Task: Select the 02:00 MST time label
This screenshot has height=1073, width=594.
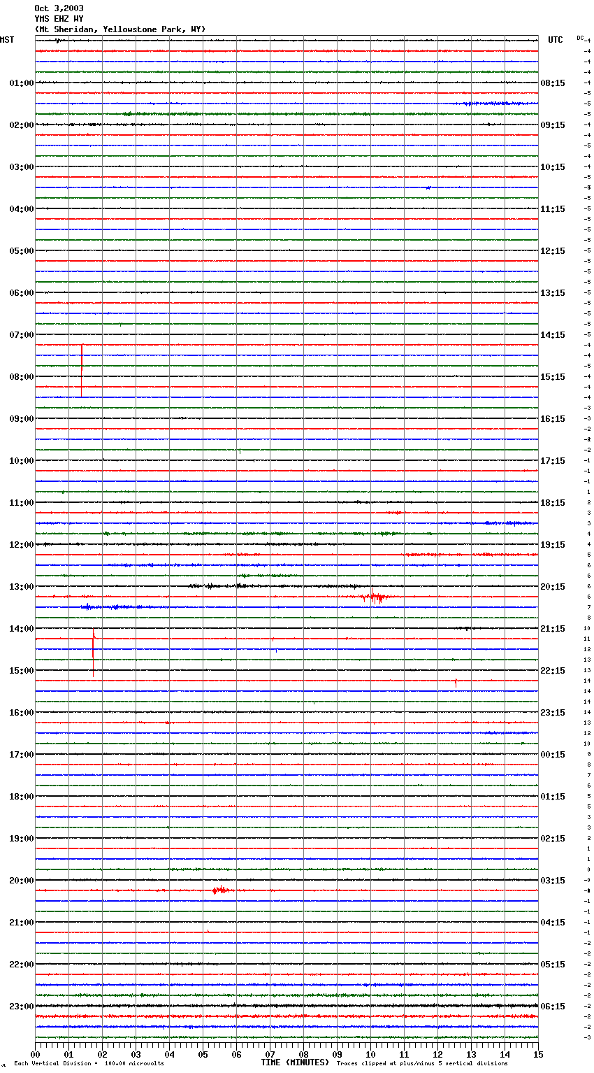Action: pos(22,125)
